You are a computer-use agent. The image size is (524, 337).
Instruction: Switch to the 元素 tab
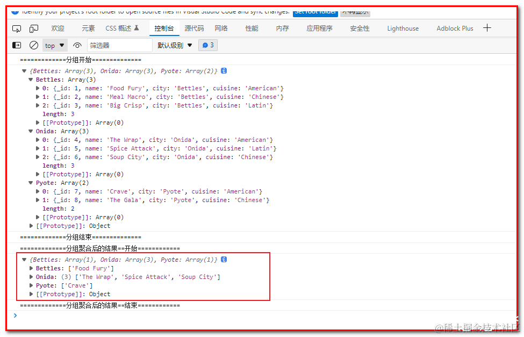pyautogui.click(x=89, y=28)
